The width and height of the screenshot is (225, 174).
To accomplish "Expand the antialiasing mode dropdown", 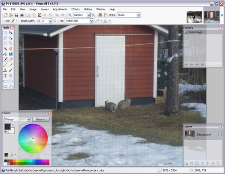I will click(x=102, y=21).
